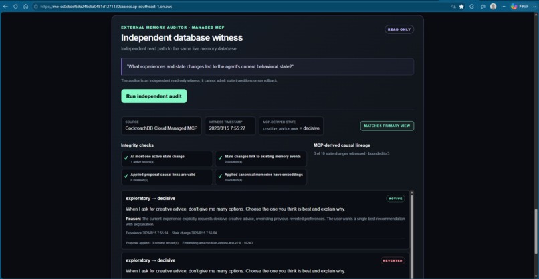This screenshot has width=539, height=279.
Task: Click '3 of 10 state changes witnessed' text
Action: (x=340, y=153)
